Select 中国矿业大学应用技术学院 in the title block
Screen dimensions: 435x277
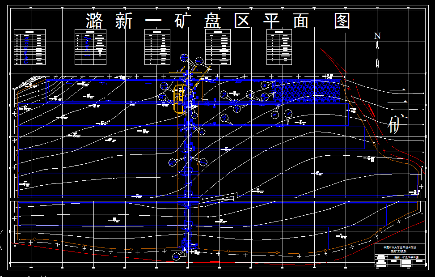[400, 247]
